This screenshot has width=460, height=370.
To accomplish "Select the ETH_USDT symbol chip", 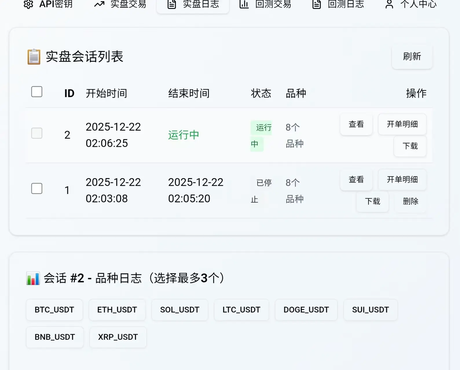I will pos(117,310).
